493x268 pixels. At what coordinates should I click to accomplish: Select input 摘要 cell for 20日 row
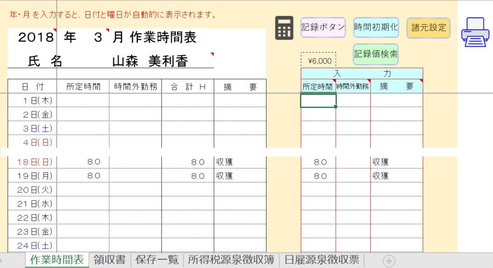(397, 190)
